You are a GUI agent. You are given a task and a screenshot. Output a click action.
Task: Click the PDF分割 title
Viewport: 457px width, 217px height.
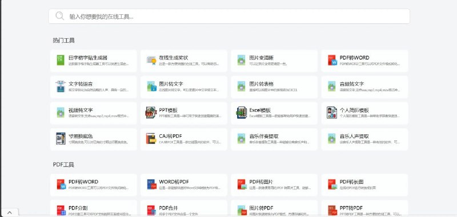click(78, 208)
